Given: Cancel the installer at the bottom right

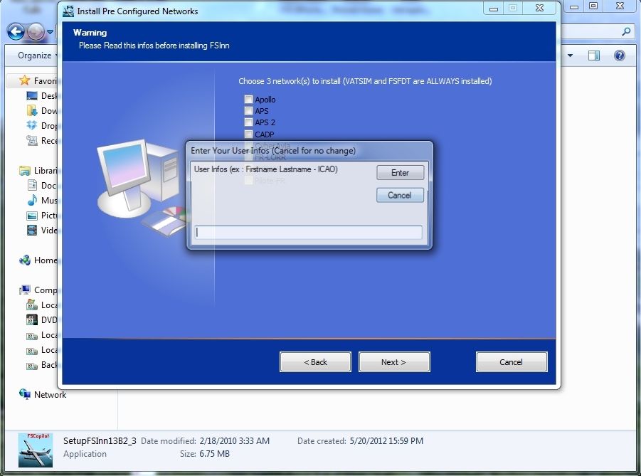Looking at the screenshot, I should pos(512,362).
